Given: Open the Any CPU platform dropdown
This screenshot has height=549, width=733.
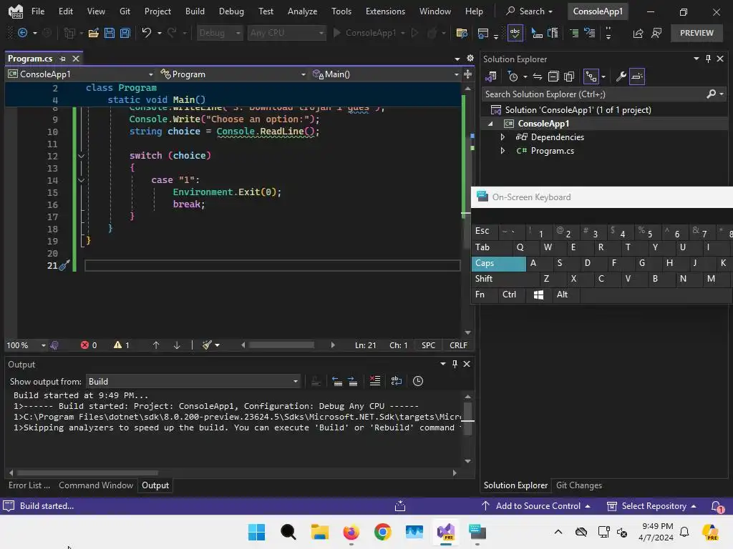Looking at the screenshot, I should coord(286,33).
